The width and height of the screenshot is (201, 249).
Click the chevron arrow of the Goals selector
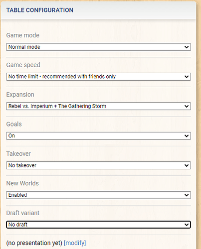(187, 136)
